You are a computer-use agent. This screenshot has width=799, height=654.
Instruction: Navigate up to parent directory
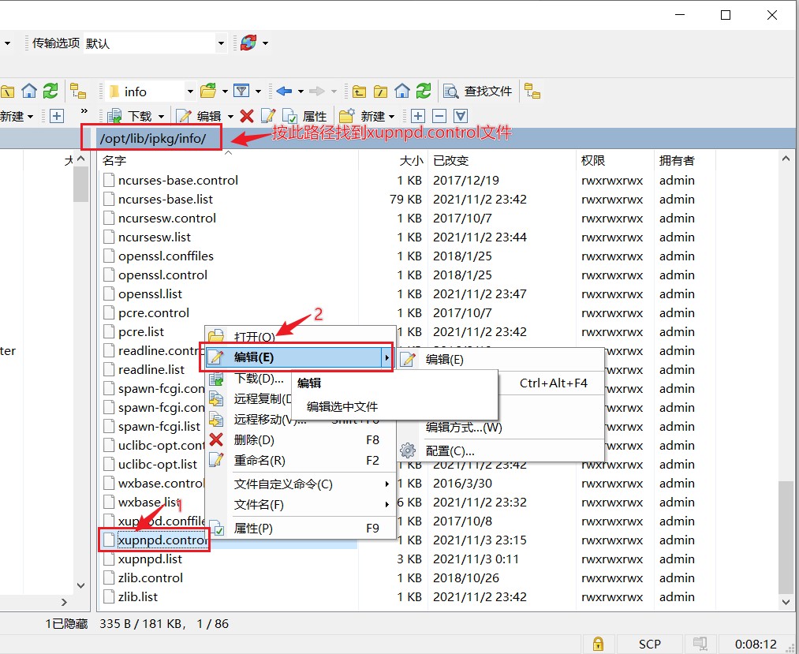tap(359, 91)
